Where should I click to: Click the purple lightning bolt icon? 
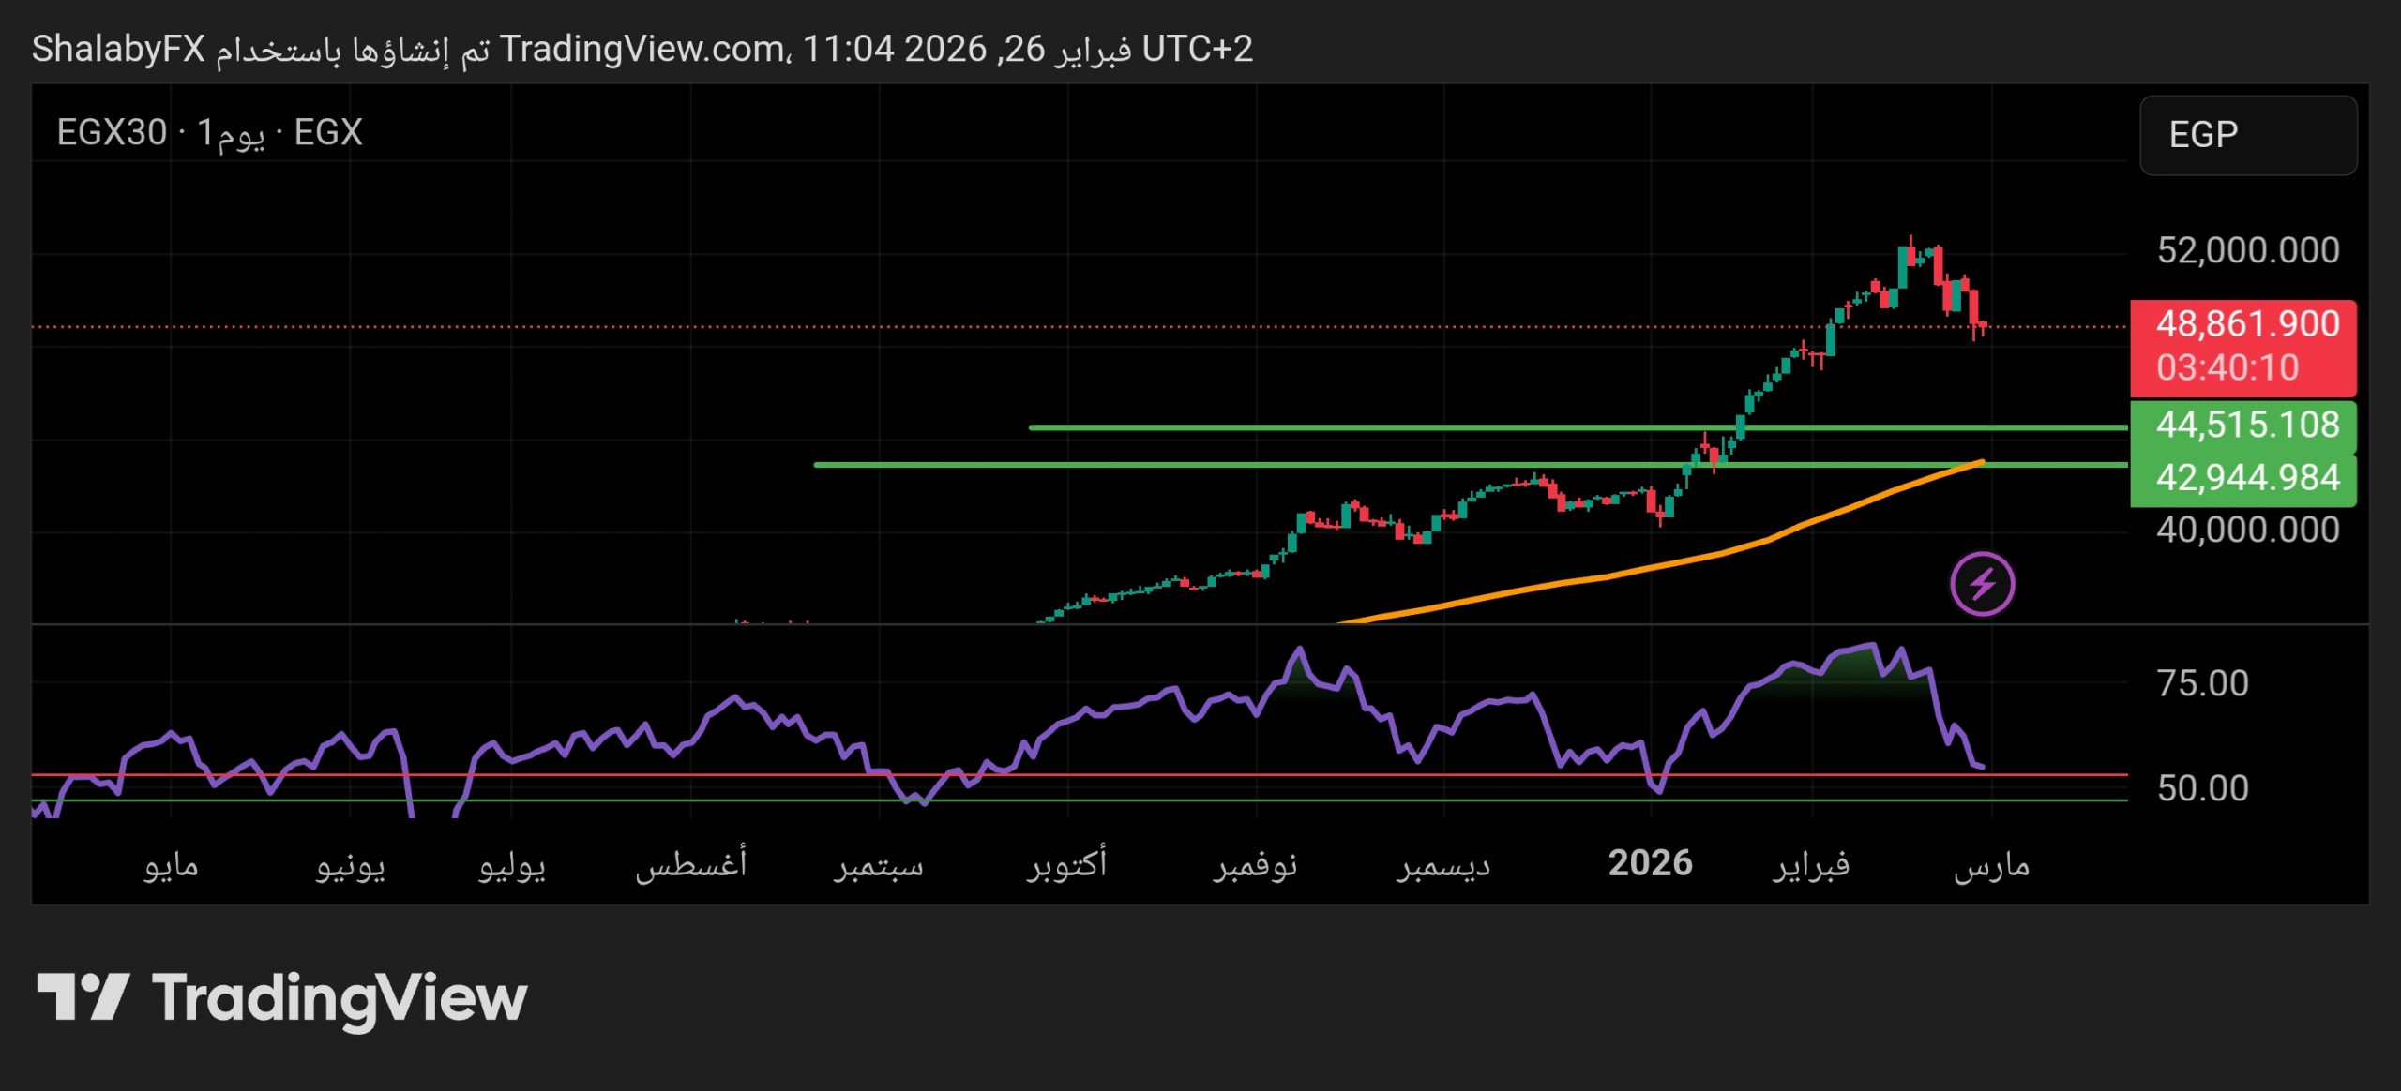pos(1982,584)
